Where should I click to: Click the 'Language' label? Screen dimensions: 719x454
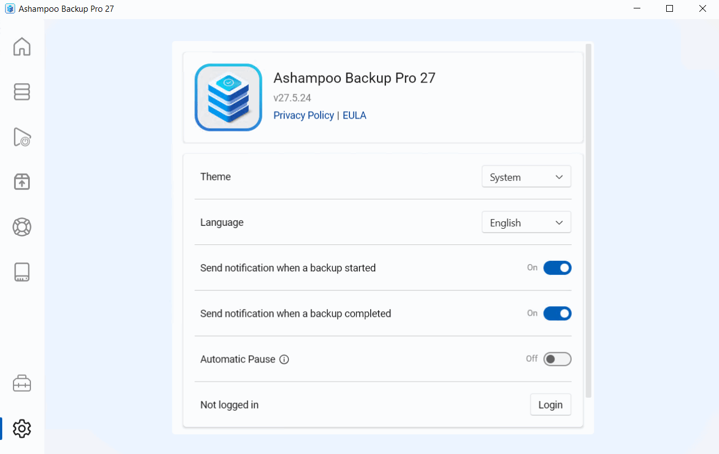click(222, 223)
